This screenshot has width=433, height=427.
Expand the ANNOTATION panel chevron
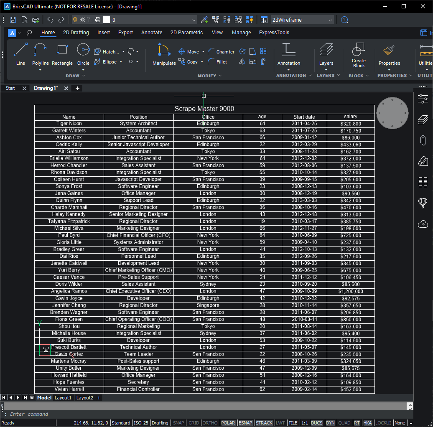310,75
